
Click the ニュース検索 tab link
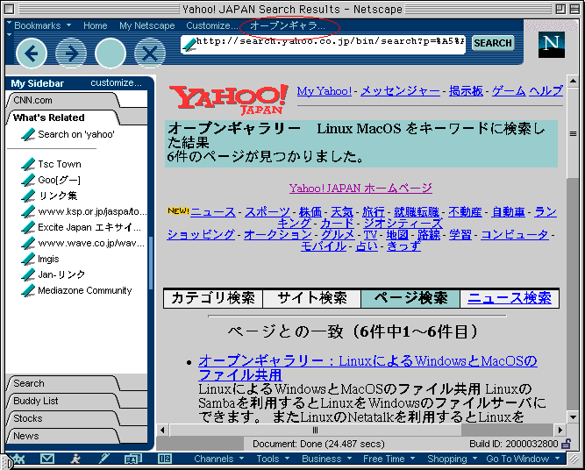pyautogui.click(x=510, y=298)
